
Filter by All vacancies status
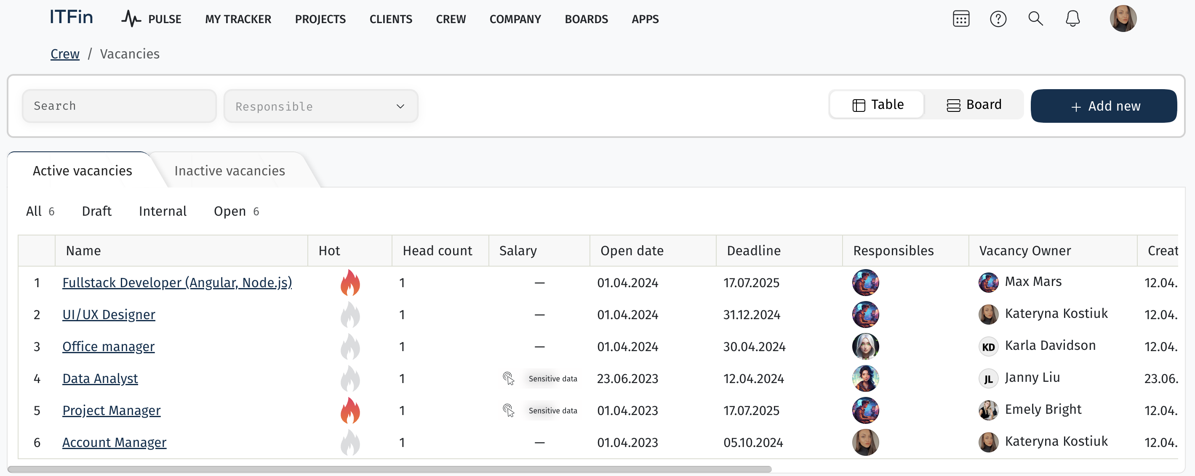[40, 212]
